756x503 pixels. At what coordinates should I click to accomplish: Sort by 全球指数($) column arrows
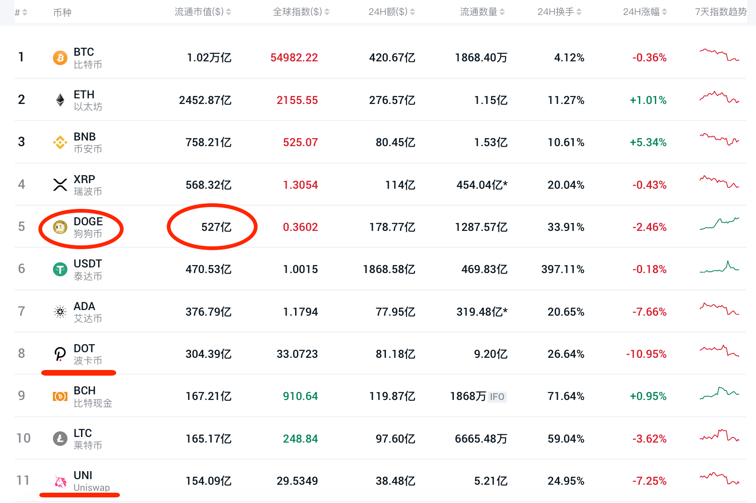[327, 12]
